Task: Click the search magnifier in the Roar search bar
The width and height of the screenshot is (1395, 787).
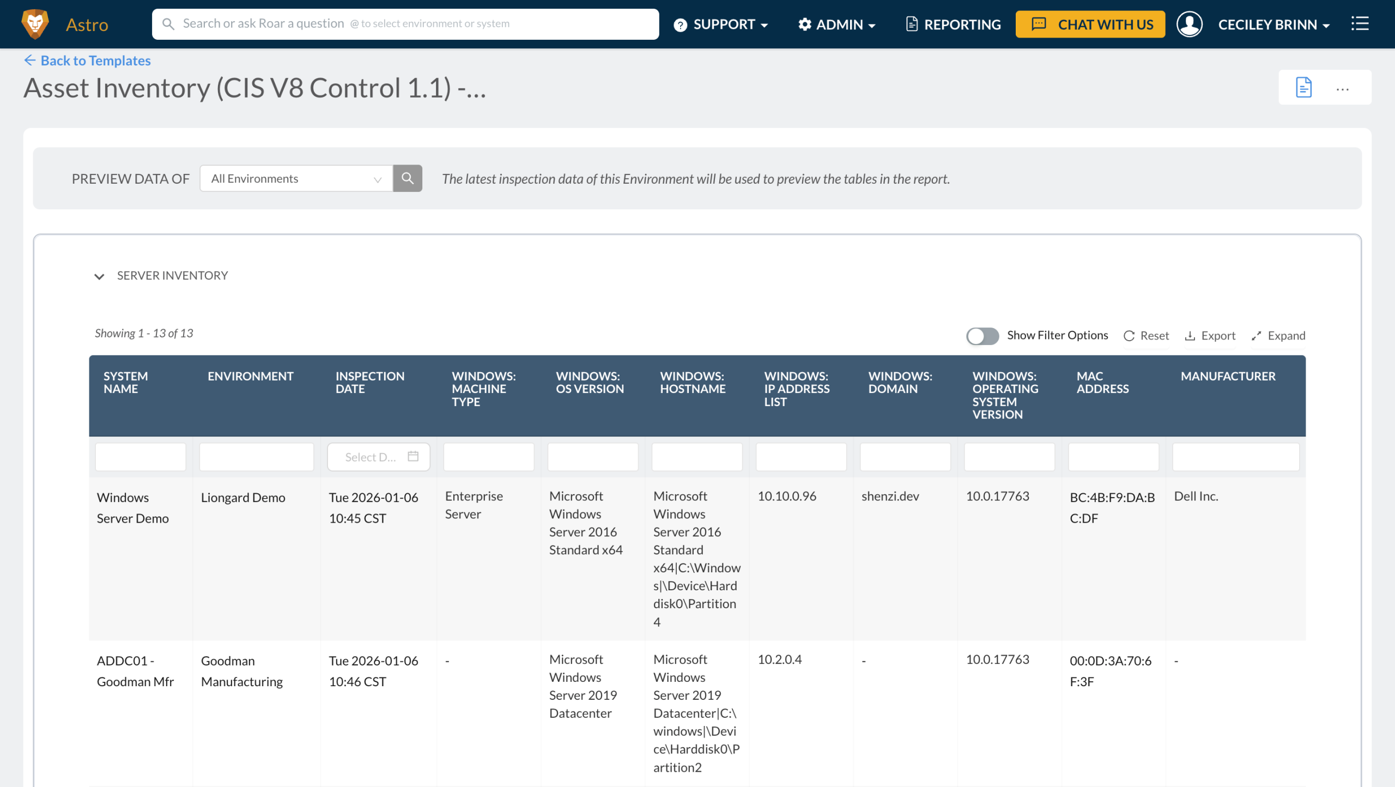Action: pos(168,24)
